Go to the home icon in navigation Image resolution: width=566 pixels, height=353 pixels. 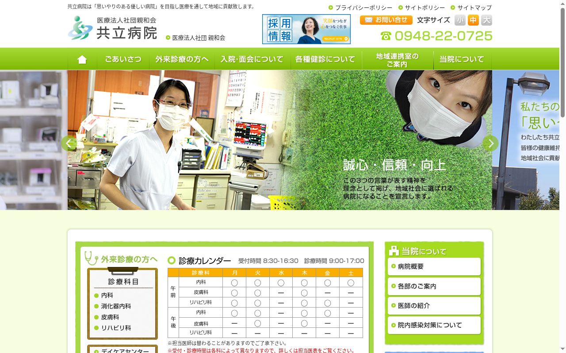pyautogui.click(x=82, y=59)
